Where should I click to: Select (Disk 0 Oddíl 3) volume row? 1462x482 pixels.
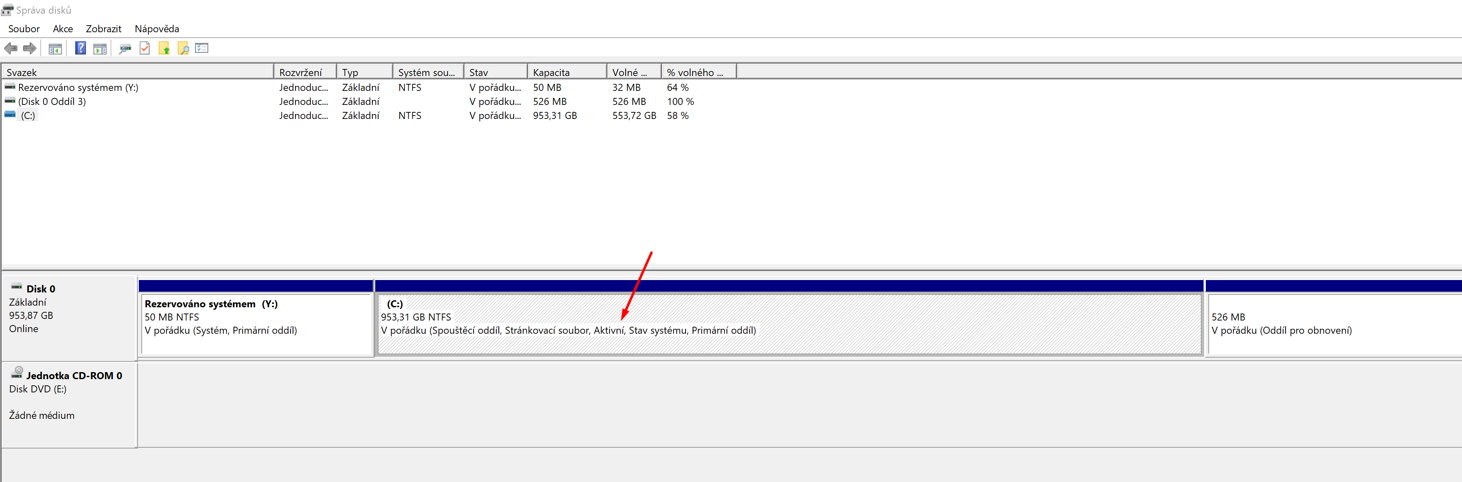369,102
